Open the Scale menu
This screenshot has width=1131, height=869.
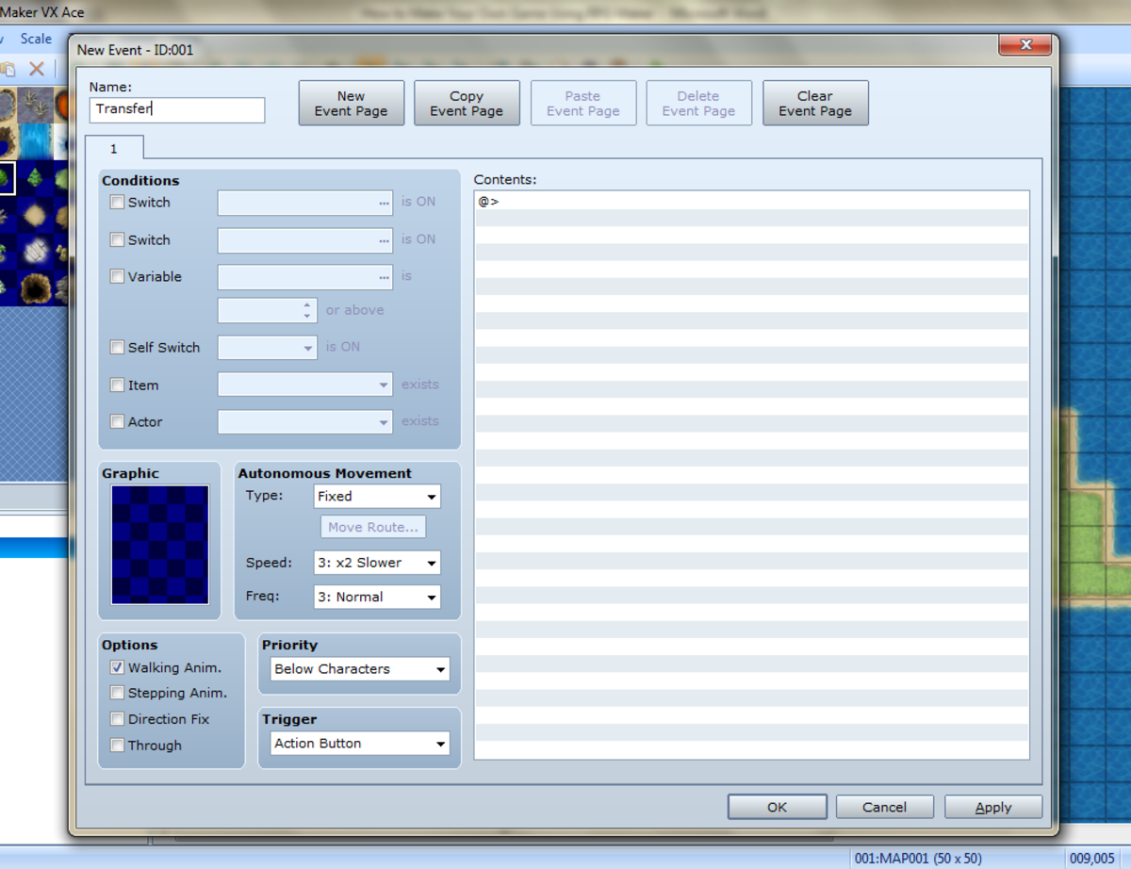pos(36,39)
